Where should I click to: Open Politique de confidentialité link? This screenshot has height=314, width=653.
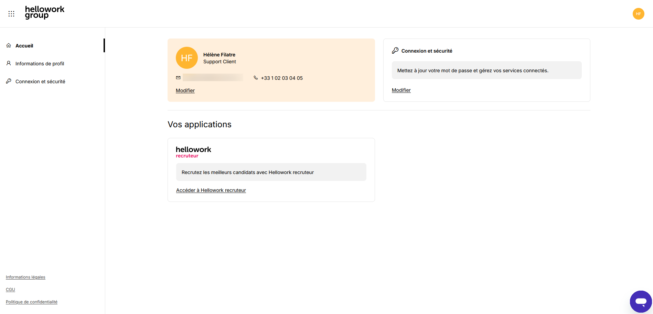tap(32, 302)
